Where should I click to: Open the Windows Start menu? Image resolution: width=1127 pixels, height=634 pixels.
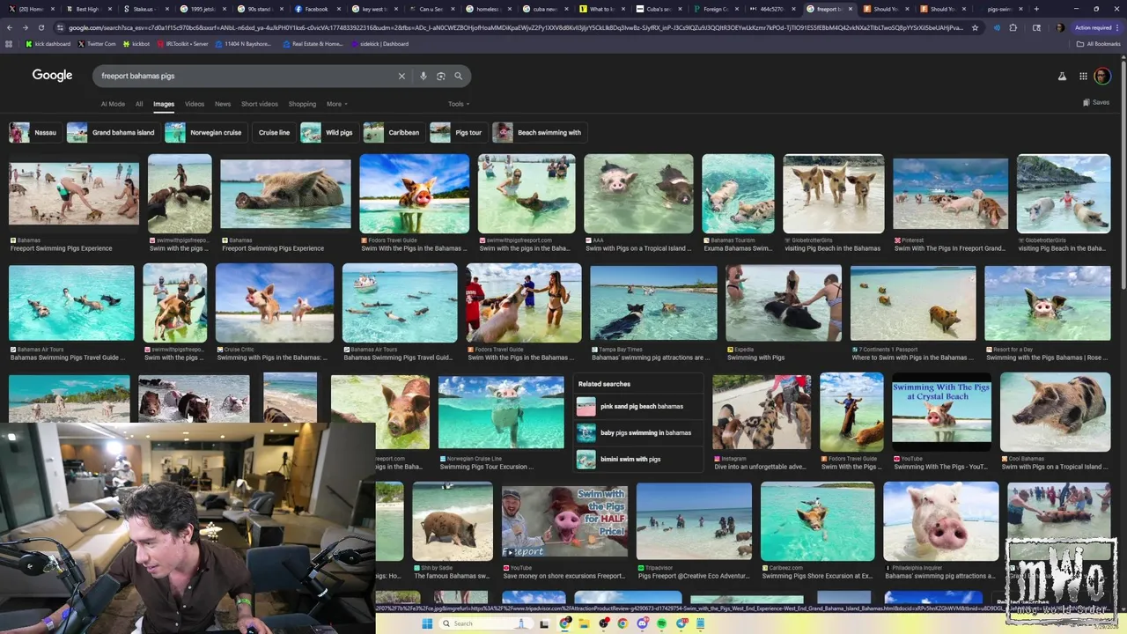coord(427,623)
